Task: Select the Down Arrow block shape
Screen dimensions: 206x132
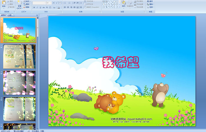Action: tap(117, 4)
